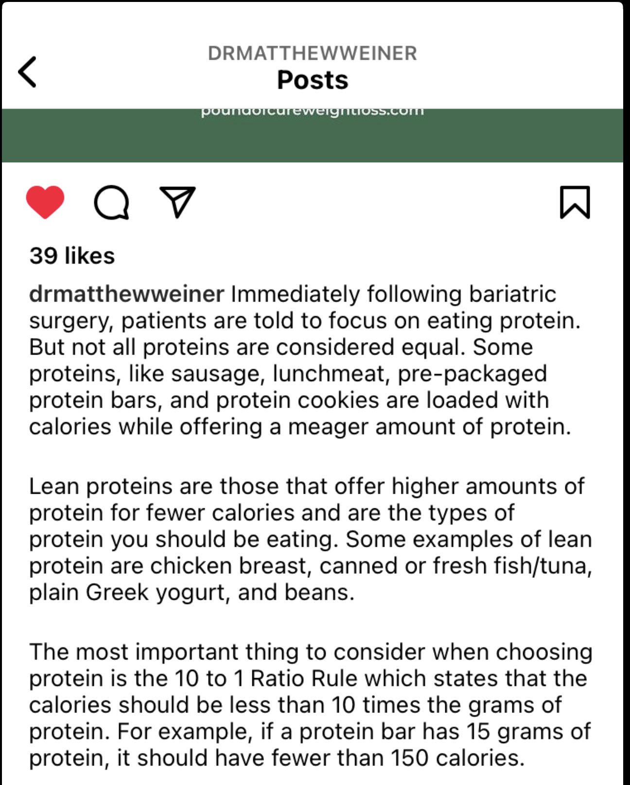Share post using paper plane icon
Screen dimensions: 630x785
click(x=177, y=202)
